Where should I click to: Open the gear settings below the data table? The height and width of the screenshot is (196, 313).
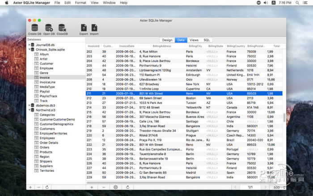tap(115, 187)
